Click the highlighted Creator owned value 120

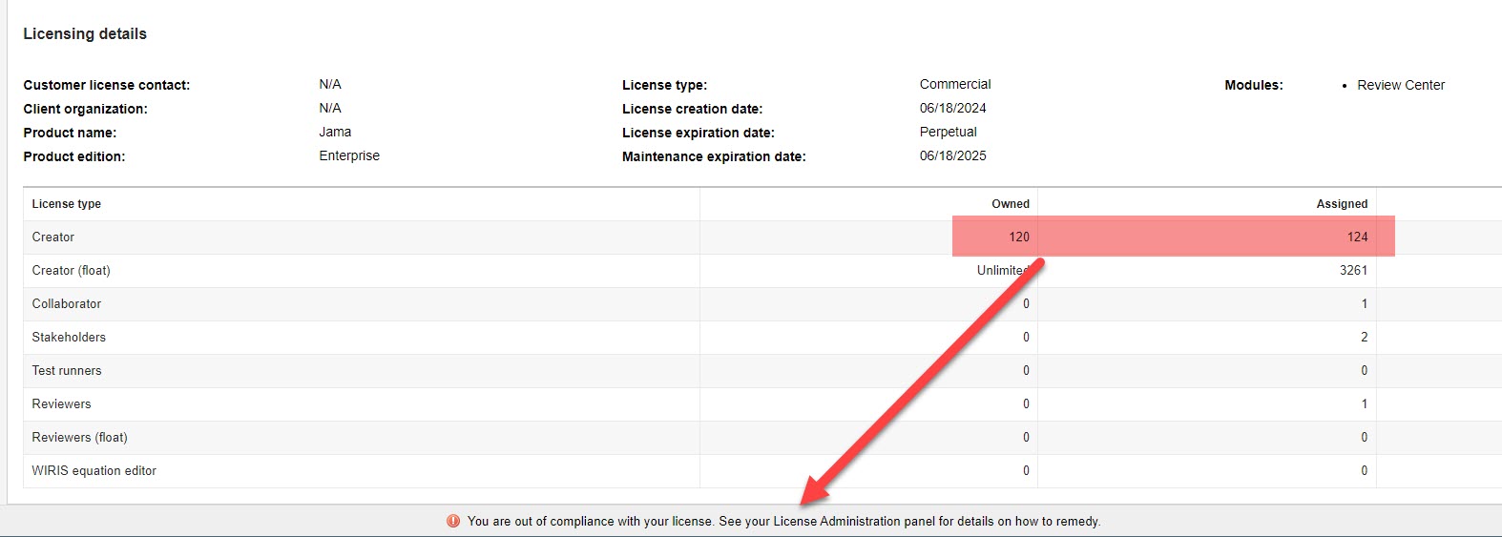pos(1019,238)
